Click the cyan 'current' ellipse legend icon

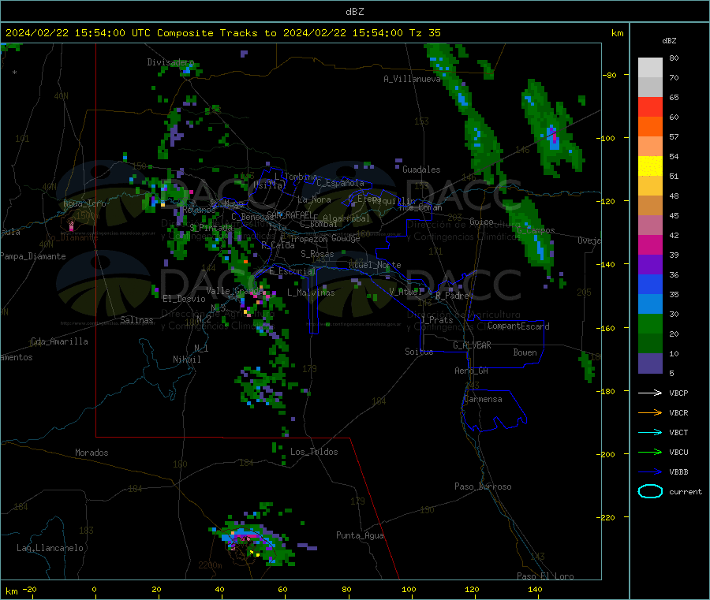[x=650, y=491]
